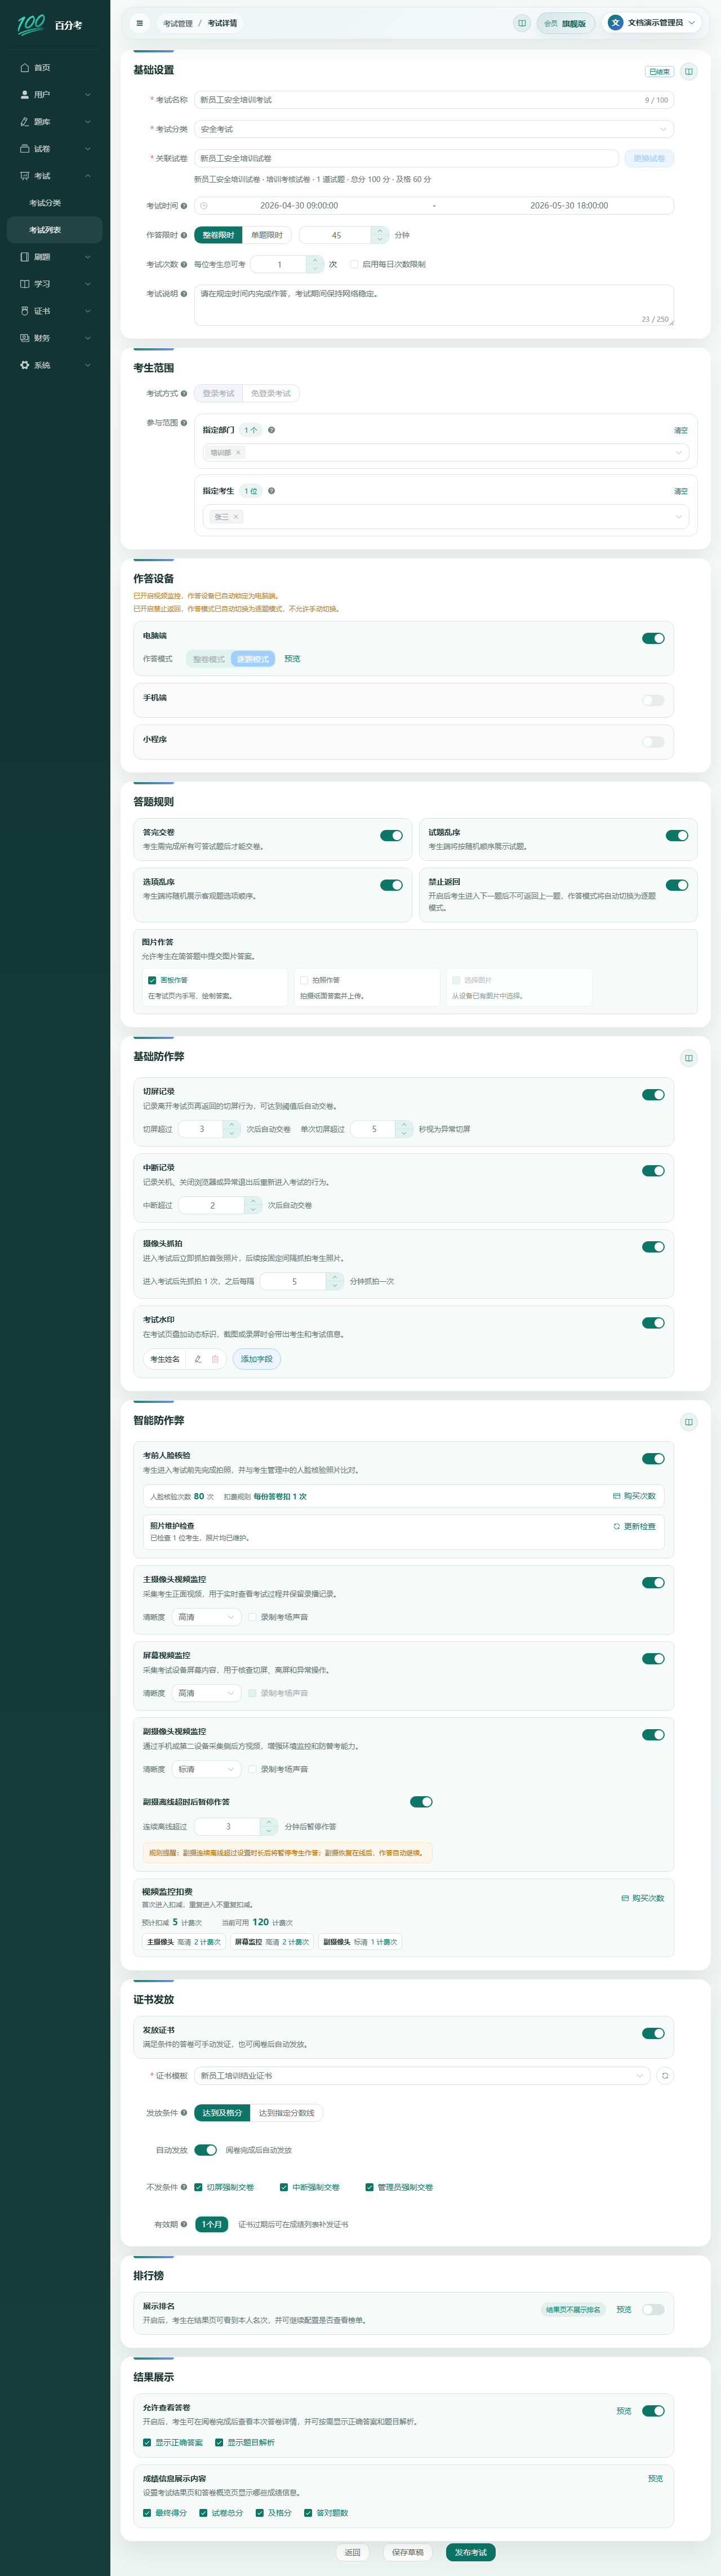Click the help icon beside 考试时间
The width and height of the screenshot is (721, 2576).
coord(184,206)
